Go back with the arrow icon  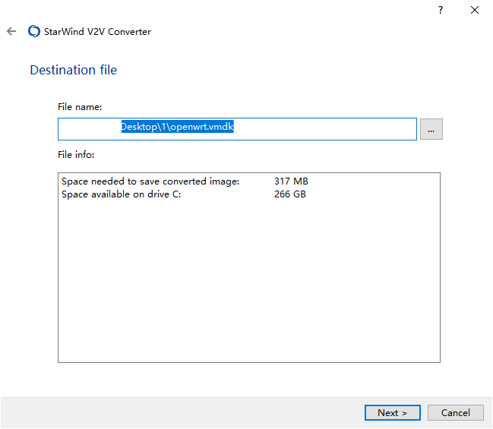point(11,31)
